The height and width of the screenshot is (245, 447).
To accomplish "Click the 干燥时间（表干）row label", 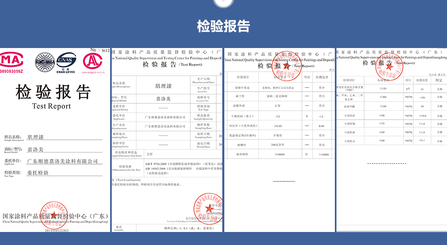I will tap(242, 116).
